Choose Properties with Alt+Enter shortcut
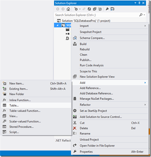Image resolution: width=151 pixels, height=157 pixels. (x=110, y=152)
